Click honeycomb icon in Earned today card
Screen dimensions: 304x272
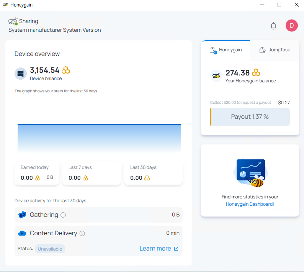(x=38, y=178)
